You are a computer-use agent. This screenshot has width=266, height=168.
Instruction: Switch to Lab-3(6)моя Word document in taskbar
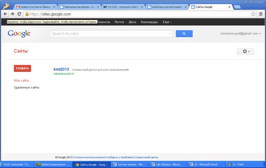(x=168, y=165)
